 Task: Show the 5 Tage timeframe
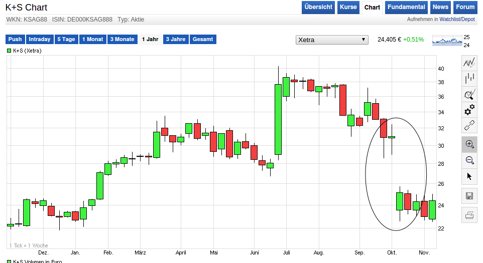(66, 40)
